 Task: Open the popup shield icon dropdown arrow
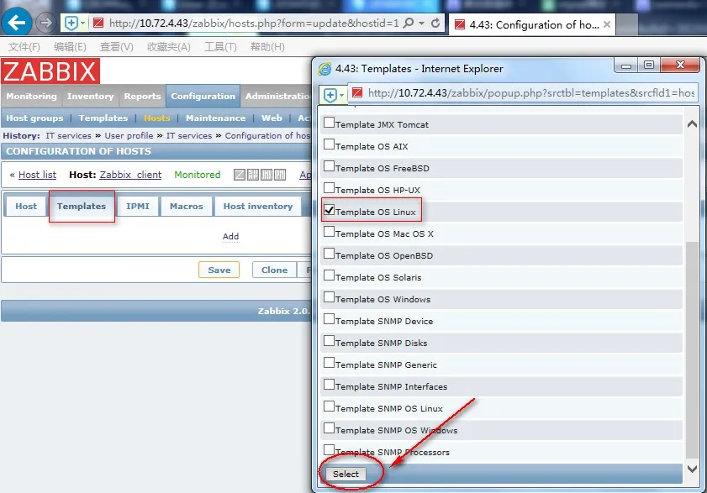coord(342,95)
